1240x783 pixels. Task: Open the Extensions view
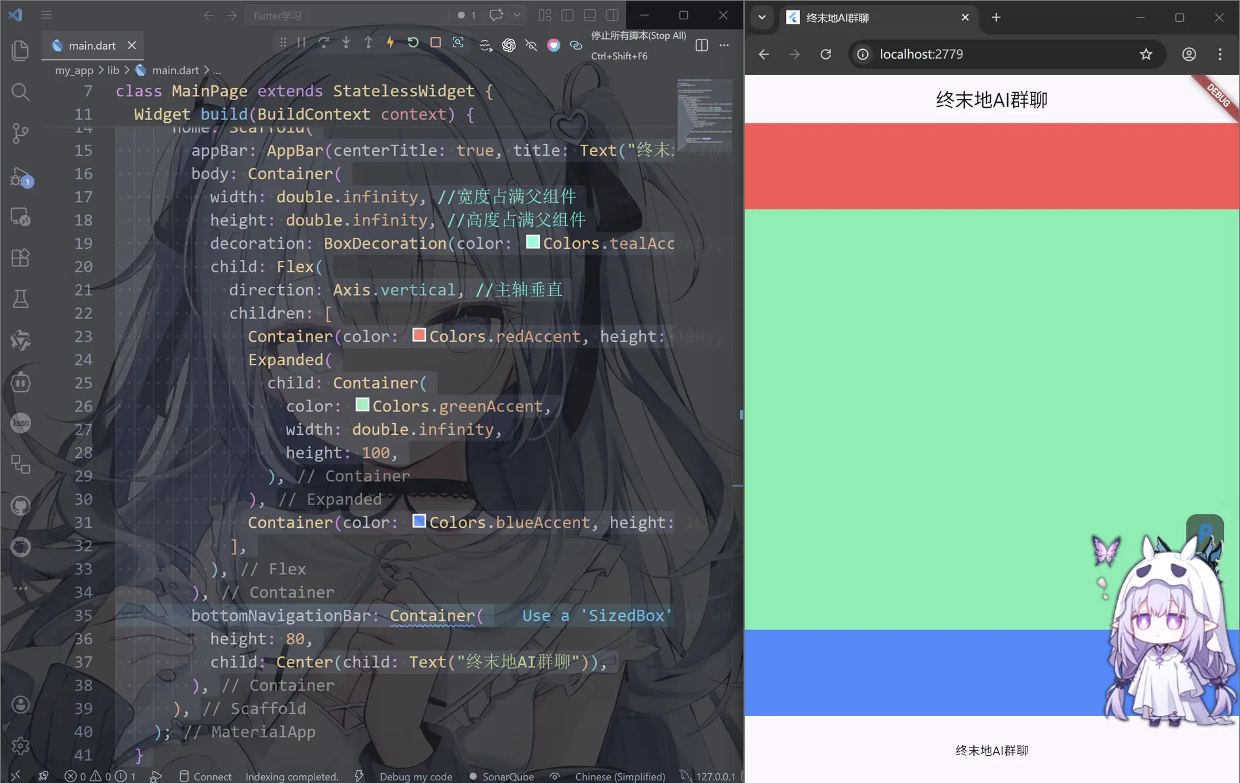(x=21, y=258)
